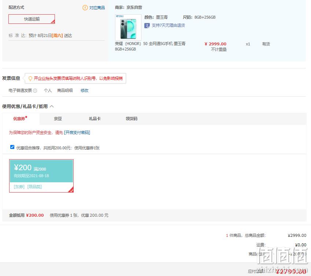The height and width of the screenshot is (276, 311).
Task: Switch to the 礼品卡 tab
Action: pos(95,119)
